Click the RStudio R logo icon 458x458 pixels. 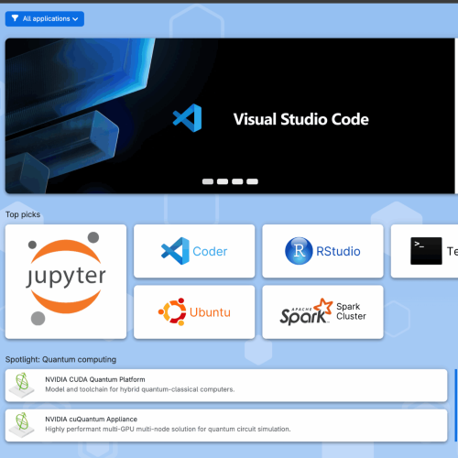tap(299, 251)
